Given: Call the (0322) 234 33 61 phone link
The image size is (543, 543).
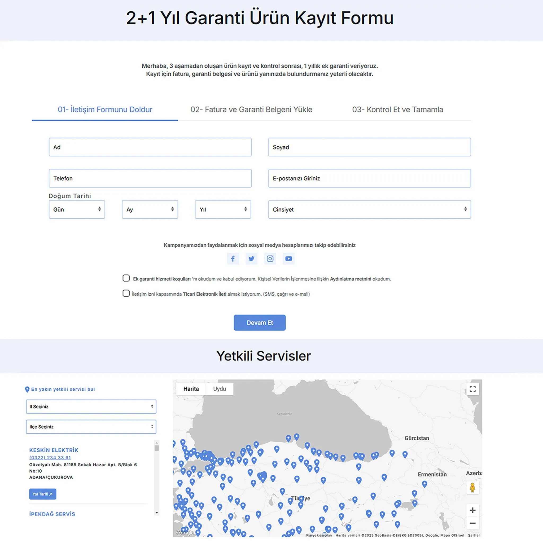Looking at the screenshot, I should click(50, 458).
